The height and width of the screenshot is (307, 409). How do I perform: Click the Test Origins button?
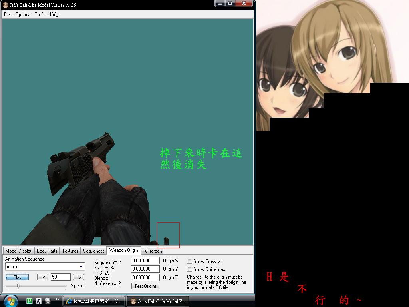[145, 286]
